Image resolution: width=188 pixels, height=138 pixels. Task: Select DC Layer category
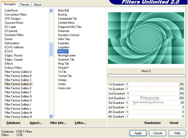coord(10,27)
